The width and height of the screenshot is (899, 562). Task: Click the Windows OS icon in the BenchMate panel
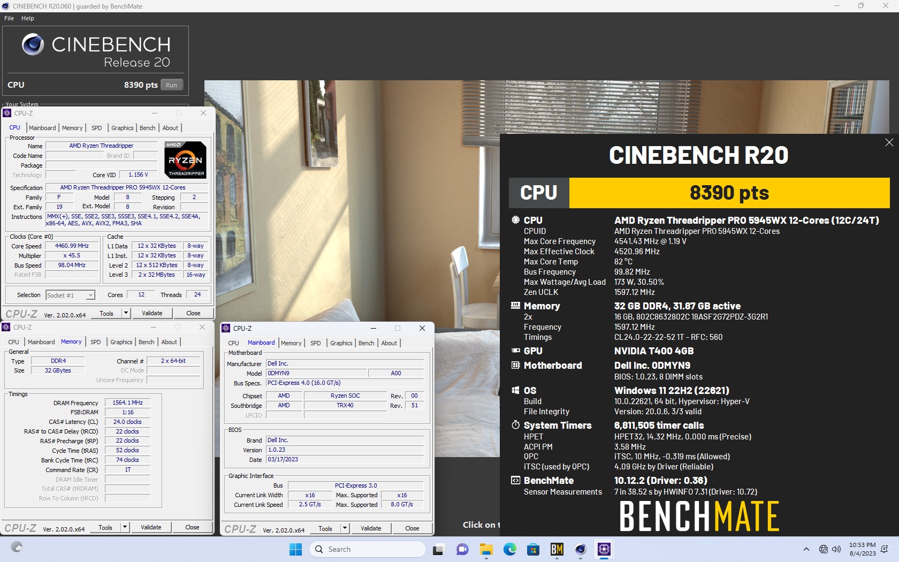click(515, 390)
